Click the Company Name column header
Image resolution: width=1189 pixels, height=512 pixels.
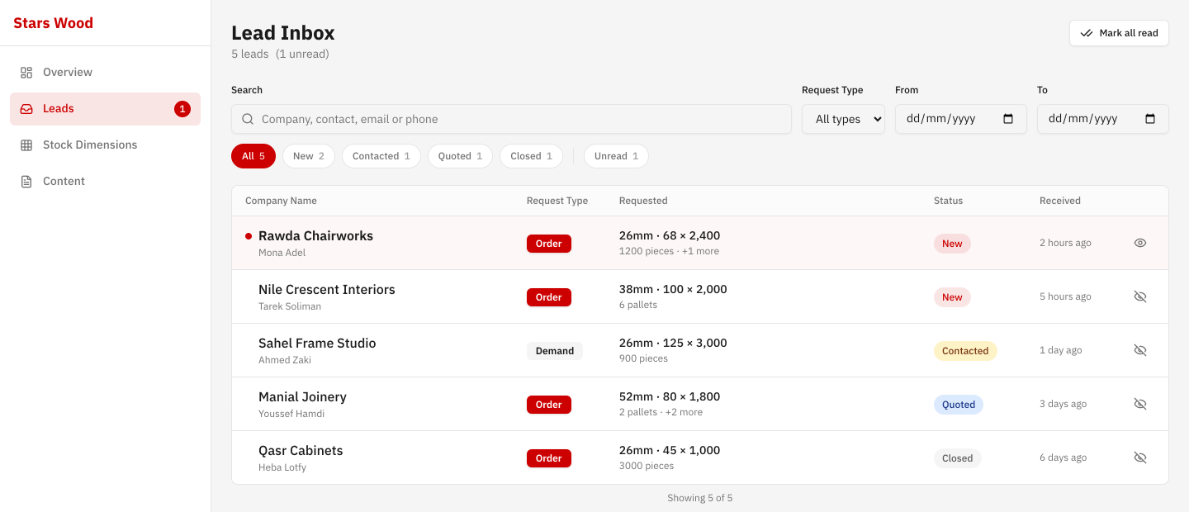pyautogui.click(x=281, y=201)
